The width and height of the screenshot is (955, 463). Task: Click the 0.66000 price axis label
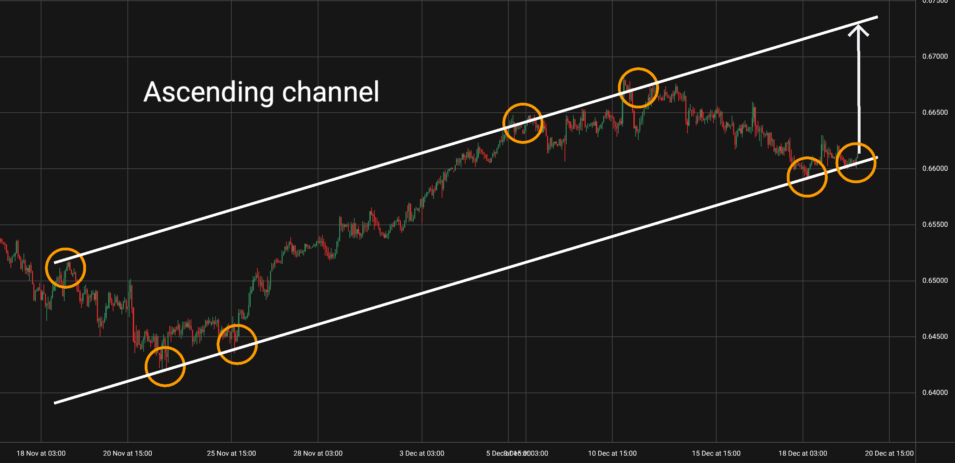pyautogui.click(x=935, y=168)
